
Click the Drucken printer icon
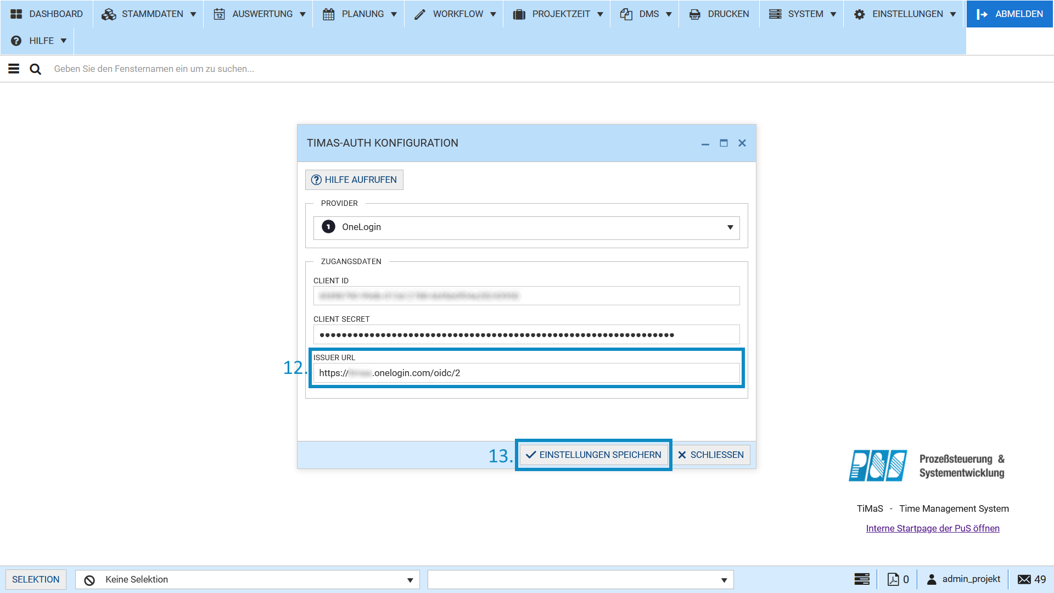pos(695,14)
